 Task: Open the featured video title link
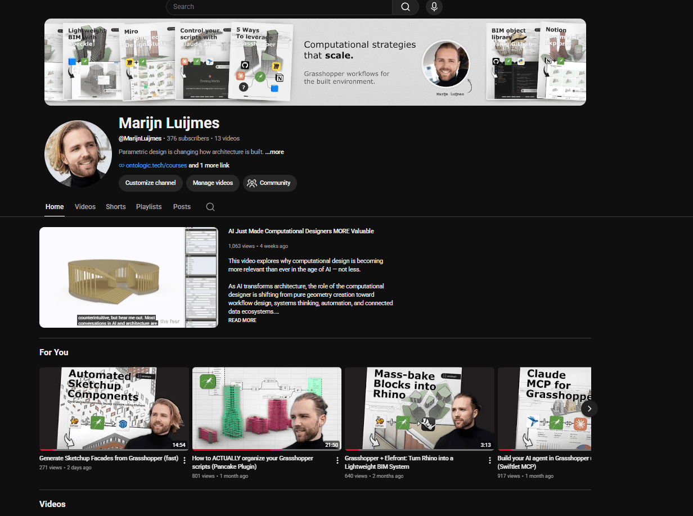point(301,231)
